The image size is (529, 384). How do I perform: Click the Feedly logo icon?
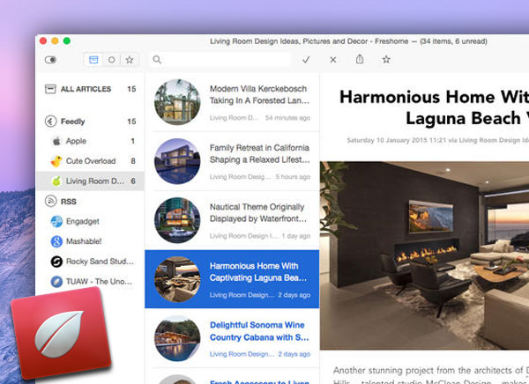[x=50, y=122]
